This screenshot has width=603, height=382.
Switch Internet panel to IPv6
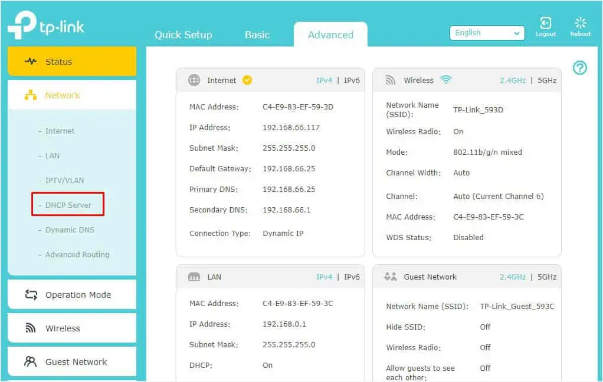pos(352,81)
